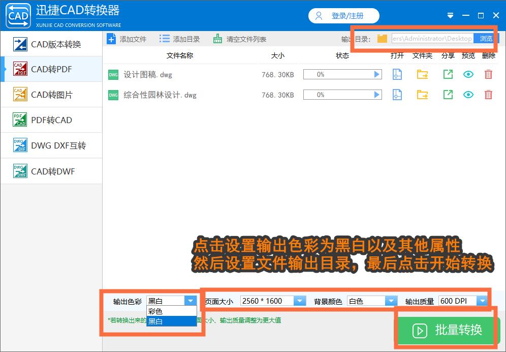Click the 登录/注册 account area
This screenshot has height=352, width=506.
pyautogui.click(x=344, y=16)
